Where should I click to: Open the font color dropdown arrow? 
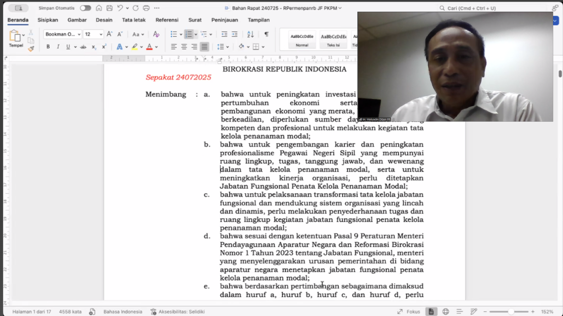157,47
